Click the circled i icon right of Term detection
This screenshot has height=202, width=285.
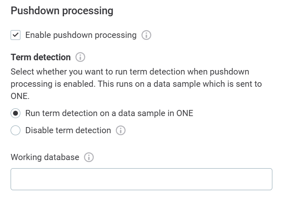pos(80,57)
